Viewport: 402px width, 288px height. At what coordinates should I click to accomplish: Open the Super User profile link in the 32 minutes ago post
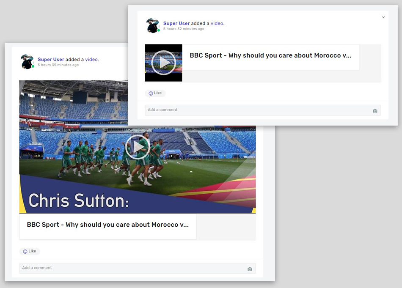click(176, 23)
